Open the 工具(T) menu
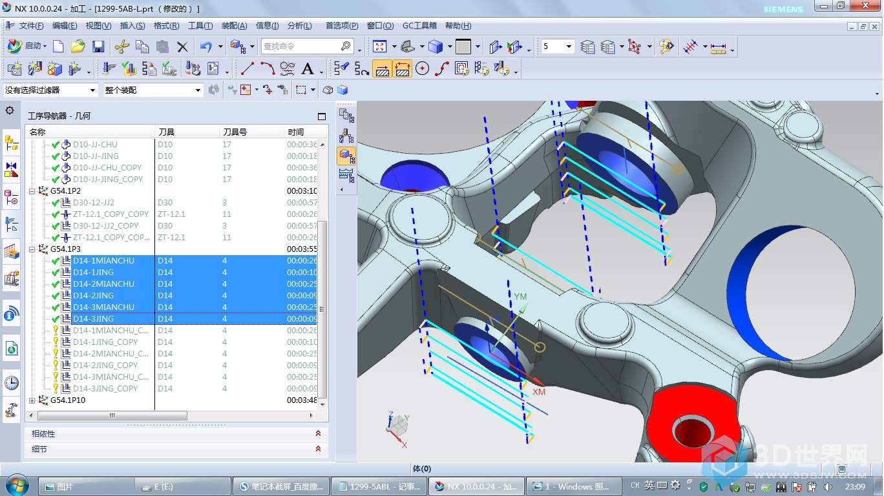This screenshot has height=496, width=884. click(200, 26)
